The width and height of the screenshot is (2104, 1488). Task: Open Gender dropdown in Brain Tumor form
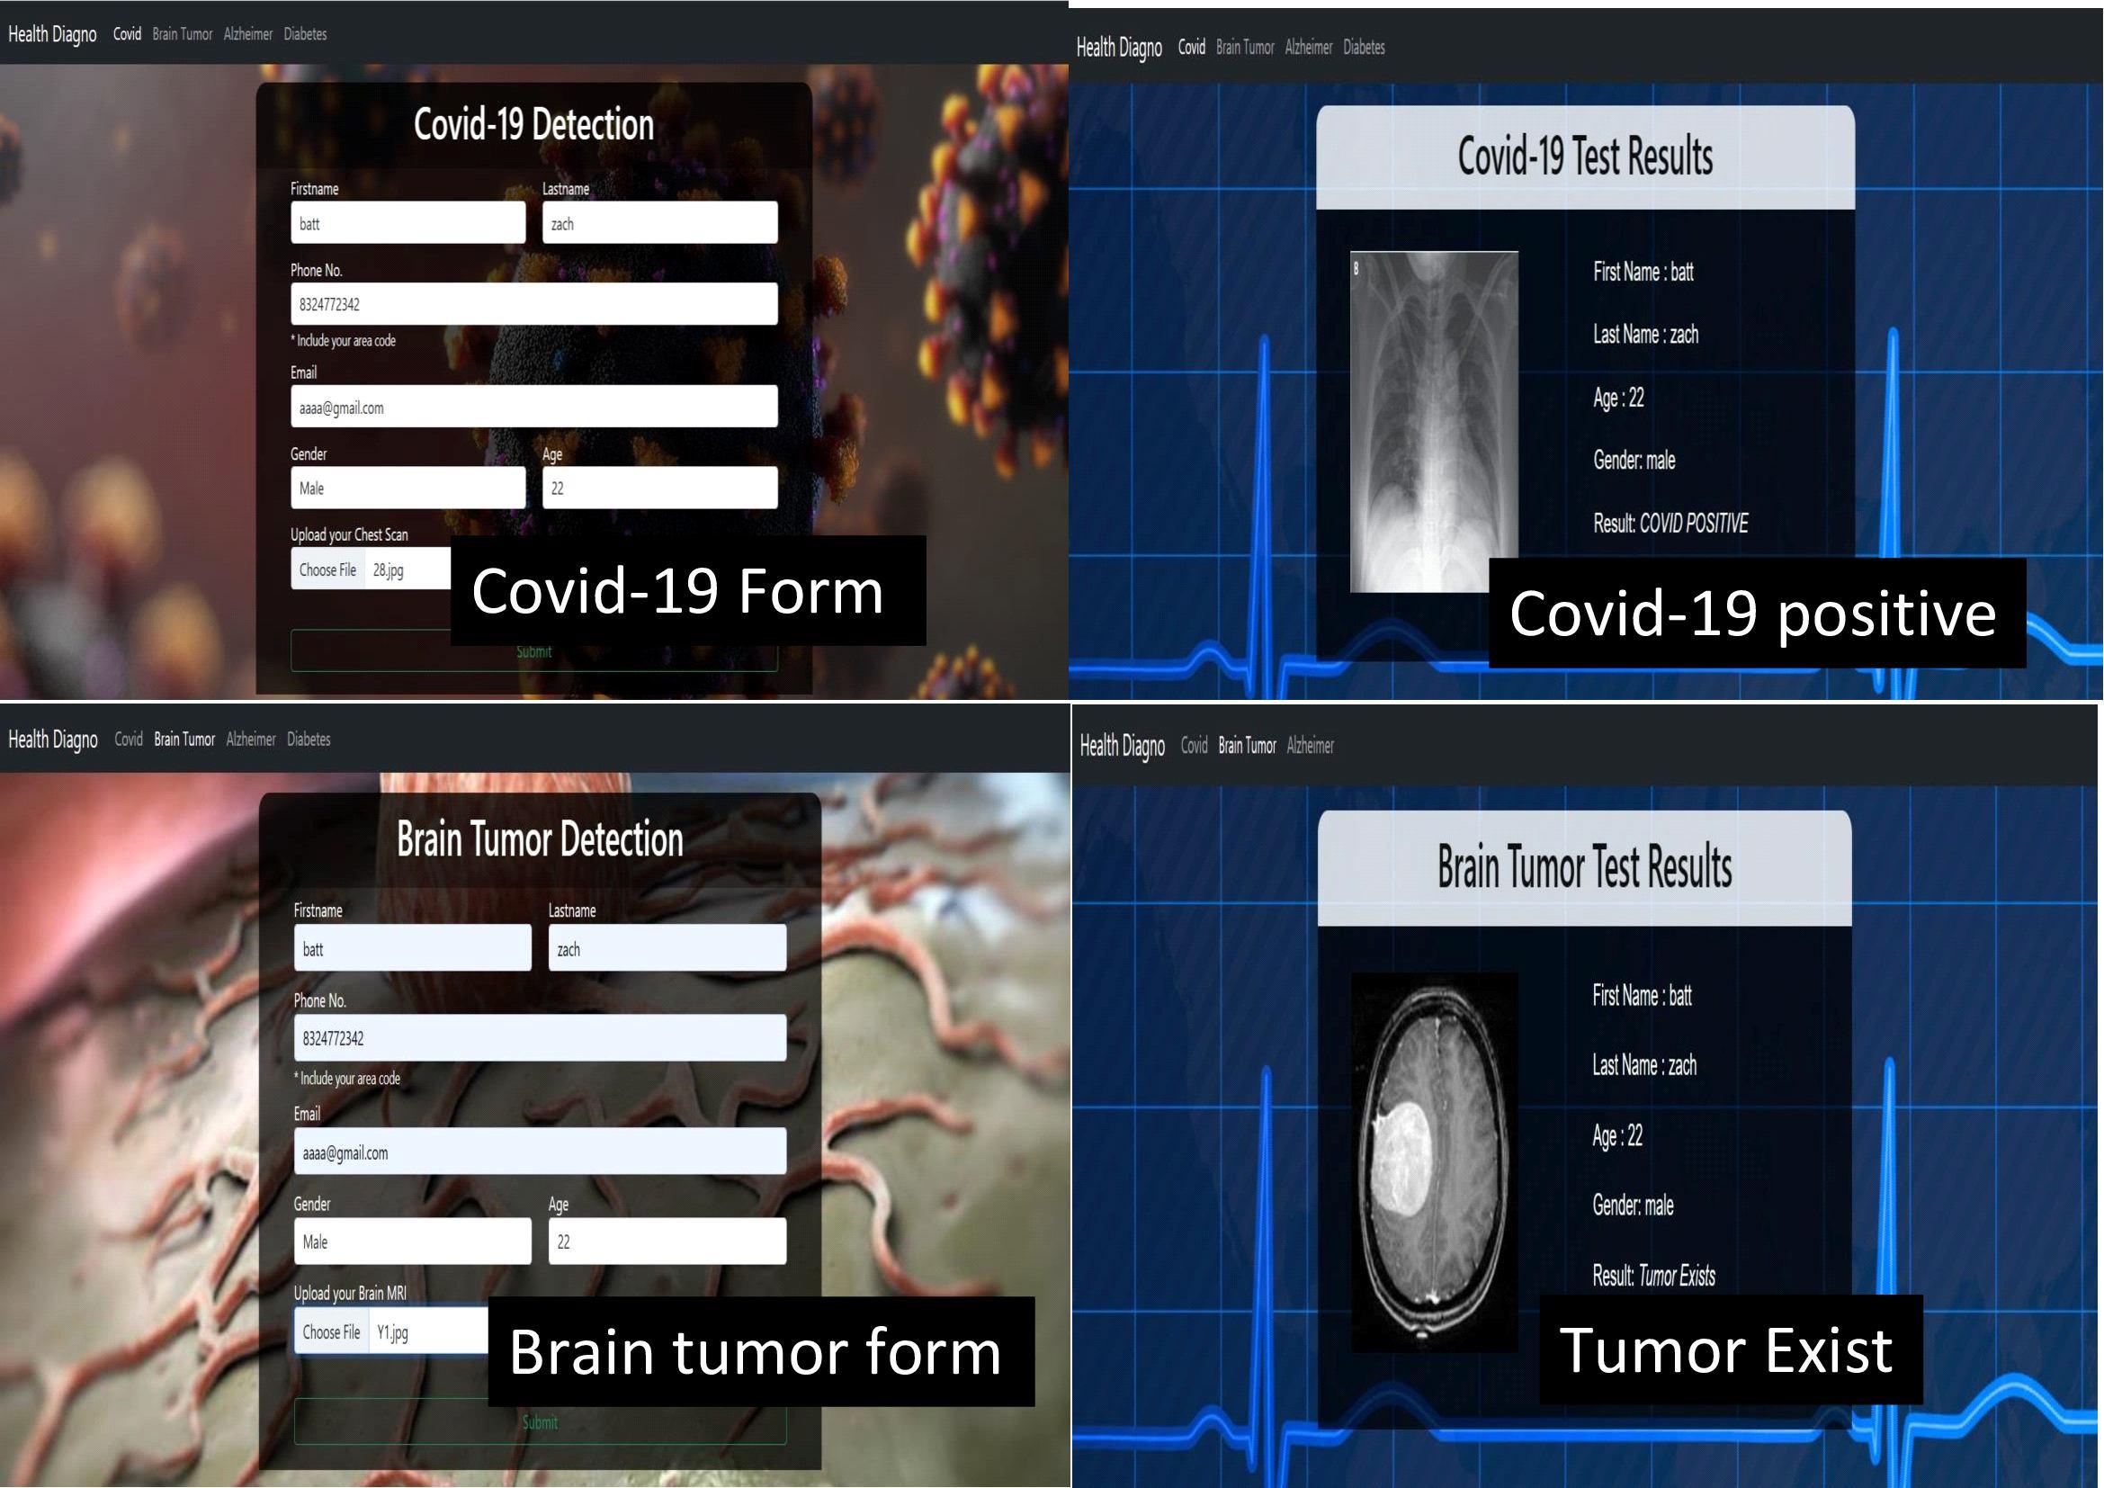(x=412, y=1241)
